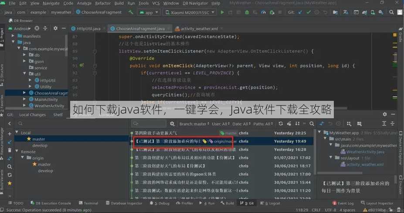
Task: Toggle the 2: Structure side tool window
Action: [2, 75]
